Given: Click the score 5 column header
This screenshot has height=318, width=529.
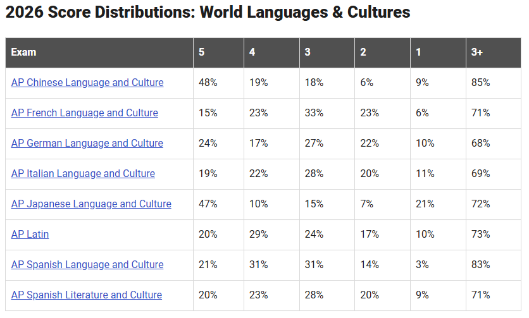Looking at the screenshot, I should [x=218, y=52].
